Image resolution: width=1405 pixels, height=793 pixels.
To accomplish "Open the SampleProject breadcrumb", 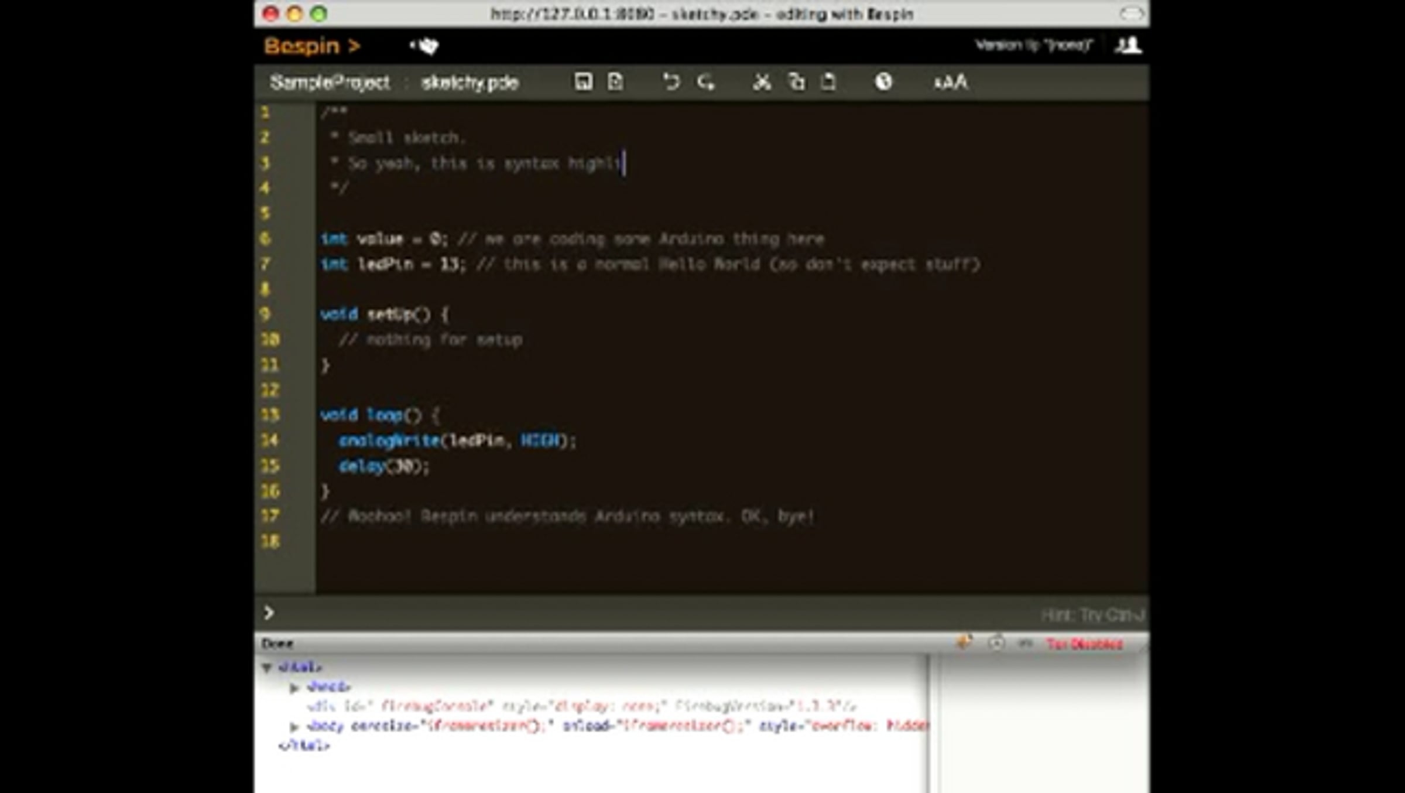I will pyautogui.click(x=330, y=83).
